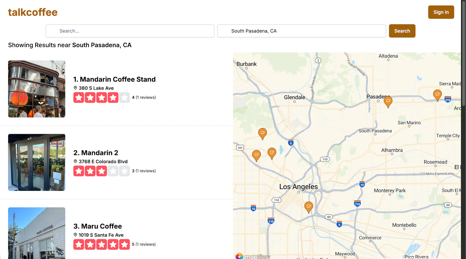Open the 2. Mandarin 2 listing
Viewport: 466px width, 259px height.
pyautogui.click(x=96, y=153)
